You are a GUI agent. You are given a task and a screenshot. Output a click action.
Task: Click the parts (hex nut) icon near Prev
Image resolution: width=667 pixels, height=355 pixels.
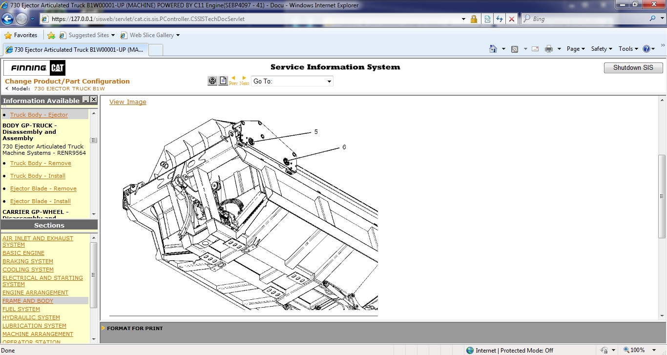pos(212,80)
